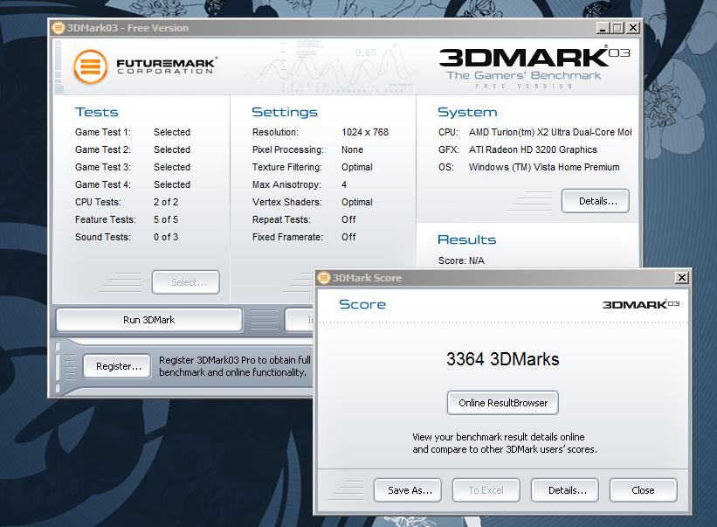This screenshot has height=527, width=717.
Task: Click the View your benchmark result text
Action: (505, 443)
